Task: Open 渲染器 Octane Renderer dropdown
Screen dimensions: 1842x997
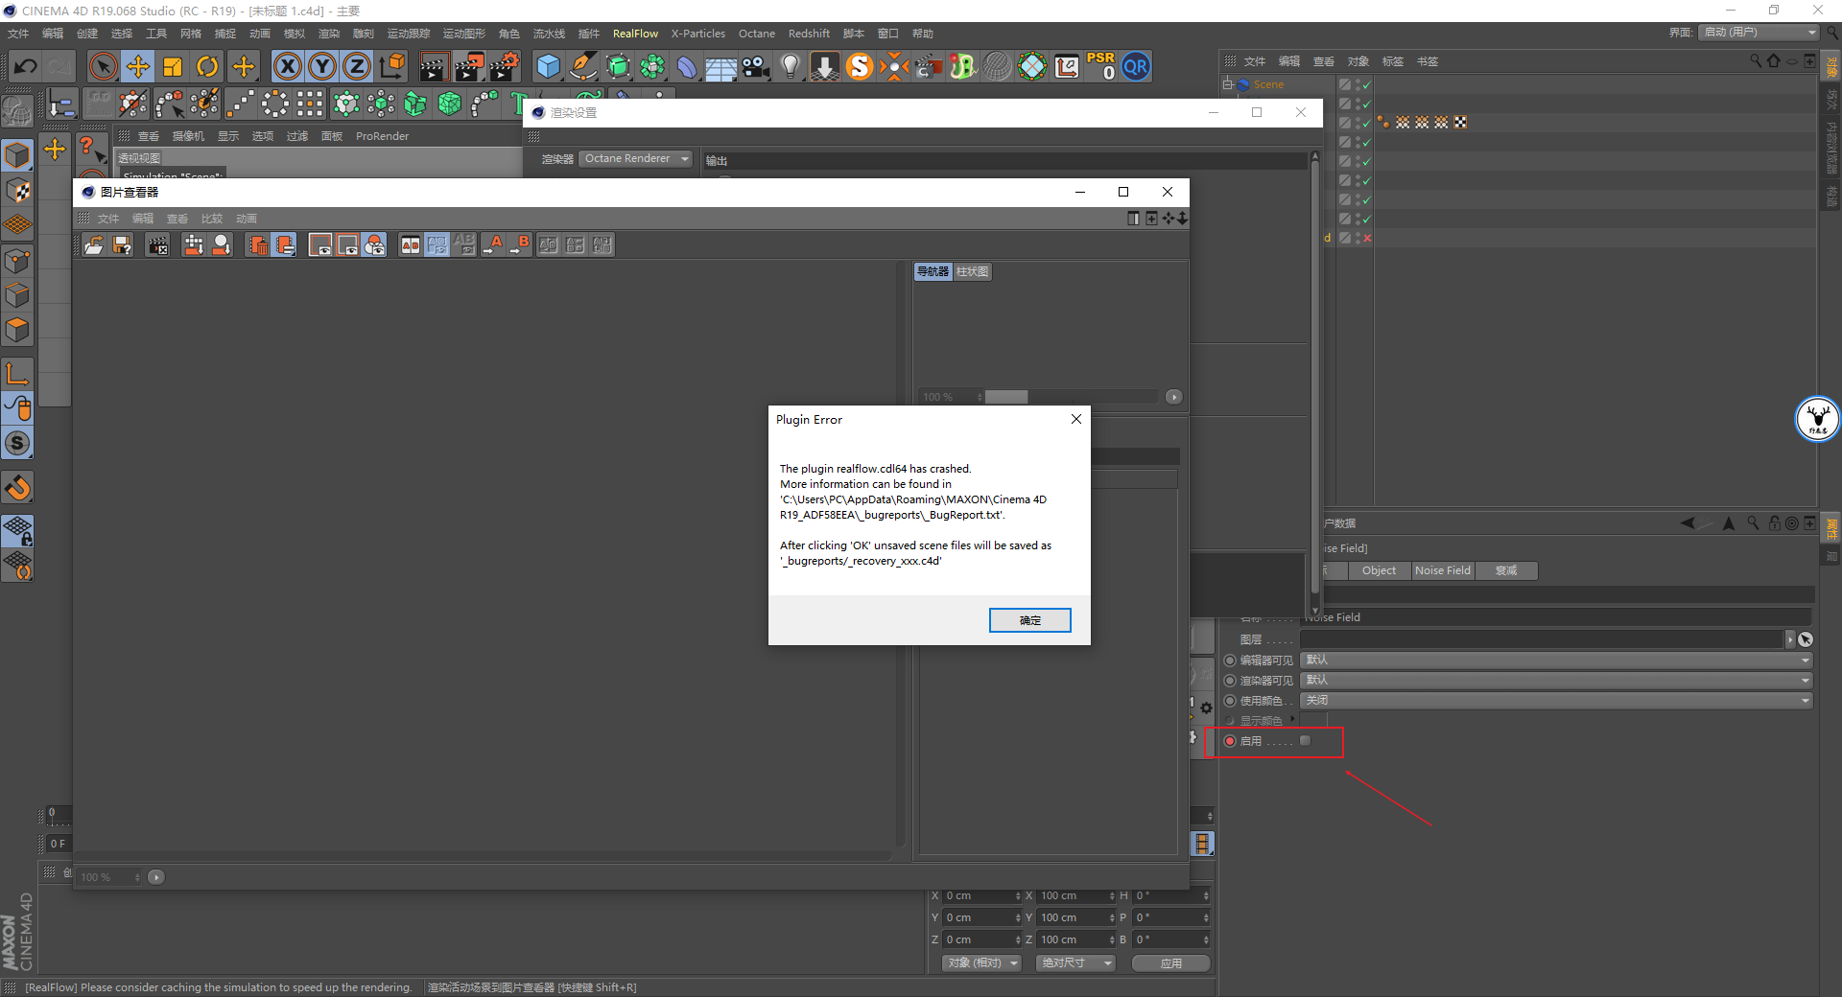Action: [x=636, y=159]
